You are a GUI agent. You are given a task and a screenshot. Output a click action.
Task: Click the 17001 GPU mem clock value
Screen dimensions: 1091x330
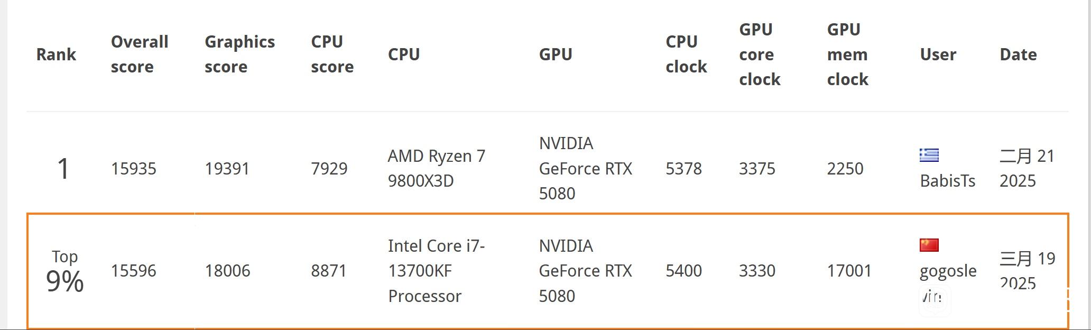tap(849, 271)
